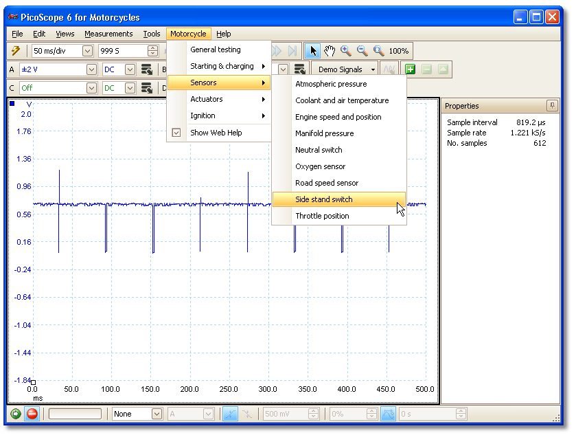
Task: Open the Measurements menu
Action: pos(108,34)
